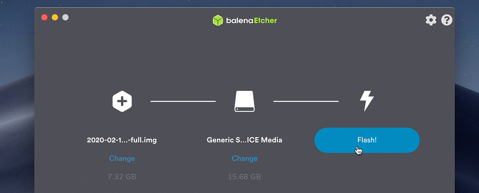This screenshot has width=479, height=193.
Task: Click the green balena cube logo
Action: tap(218, 20)
